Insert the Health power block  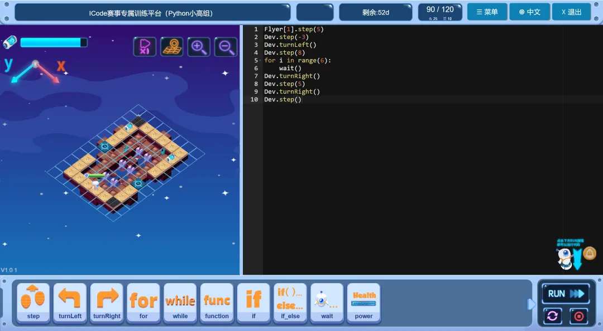coord(364,303)
